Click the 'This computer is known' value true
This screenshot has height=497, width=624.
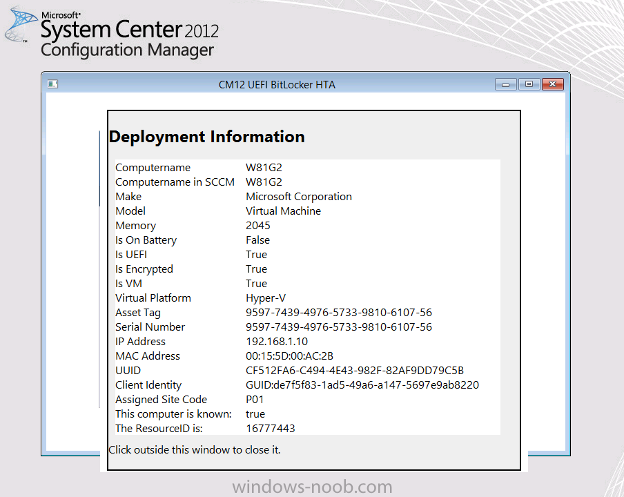point(255,414)
